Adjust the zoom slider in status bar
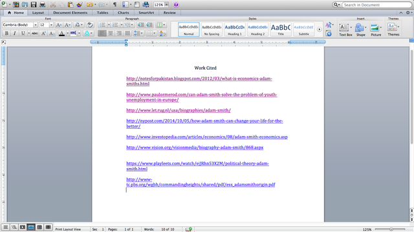 tap(391, 229)
